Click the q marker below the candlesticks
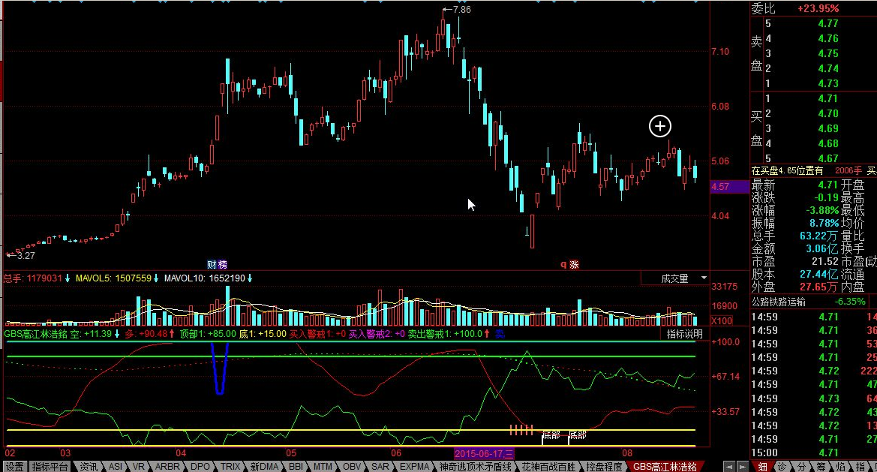The height and width of the screenshot is (472, 877). coord(563,265)
